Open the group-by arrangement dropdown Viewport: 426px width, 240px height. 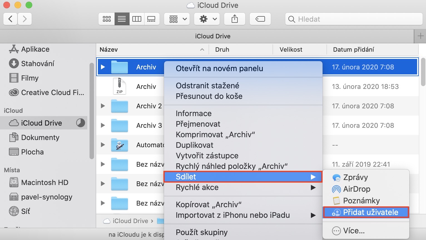tap(177, 19)
